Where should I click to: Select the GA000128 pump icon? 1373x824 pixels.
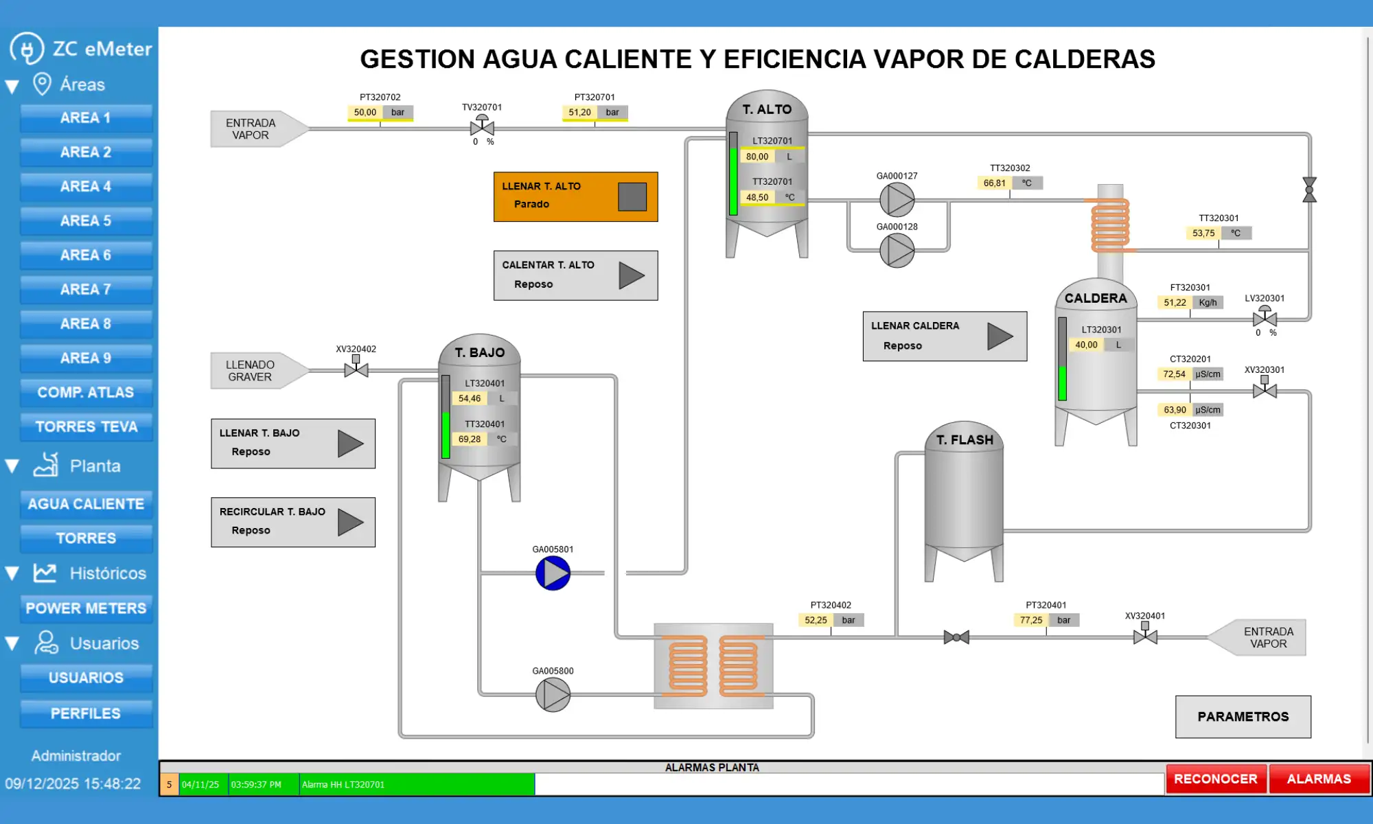coord(897,251)
